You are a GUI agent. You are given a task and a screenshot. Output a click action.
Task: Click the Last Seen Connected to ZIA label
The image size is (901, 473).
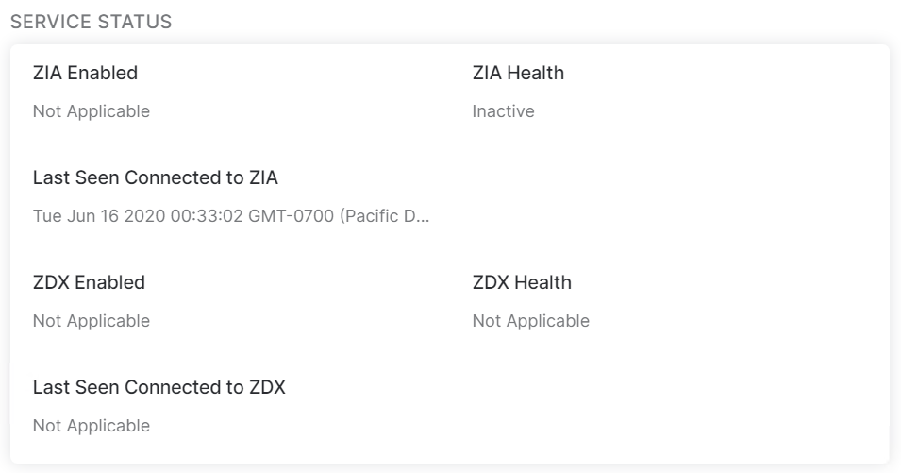156,177
